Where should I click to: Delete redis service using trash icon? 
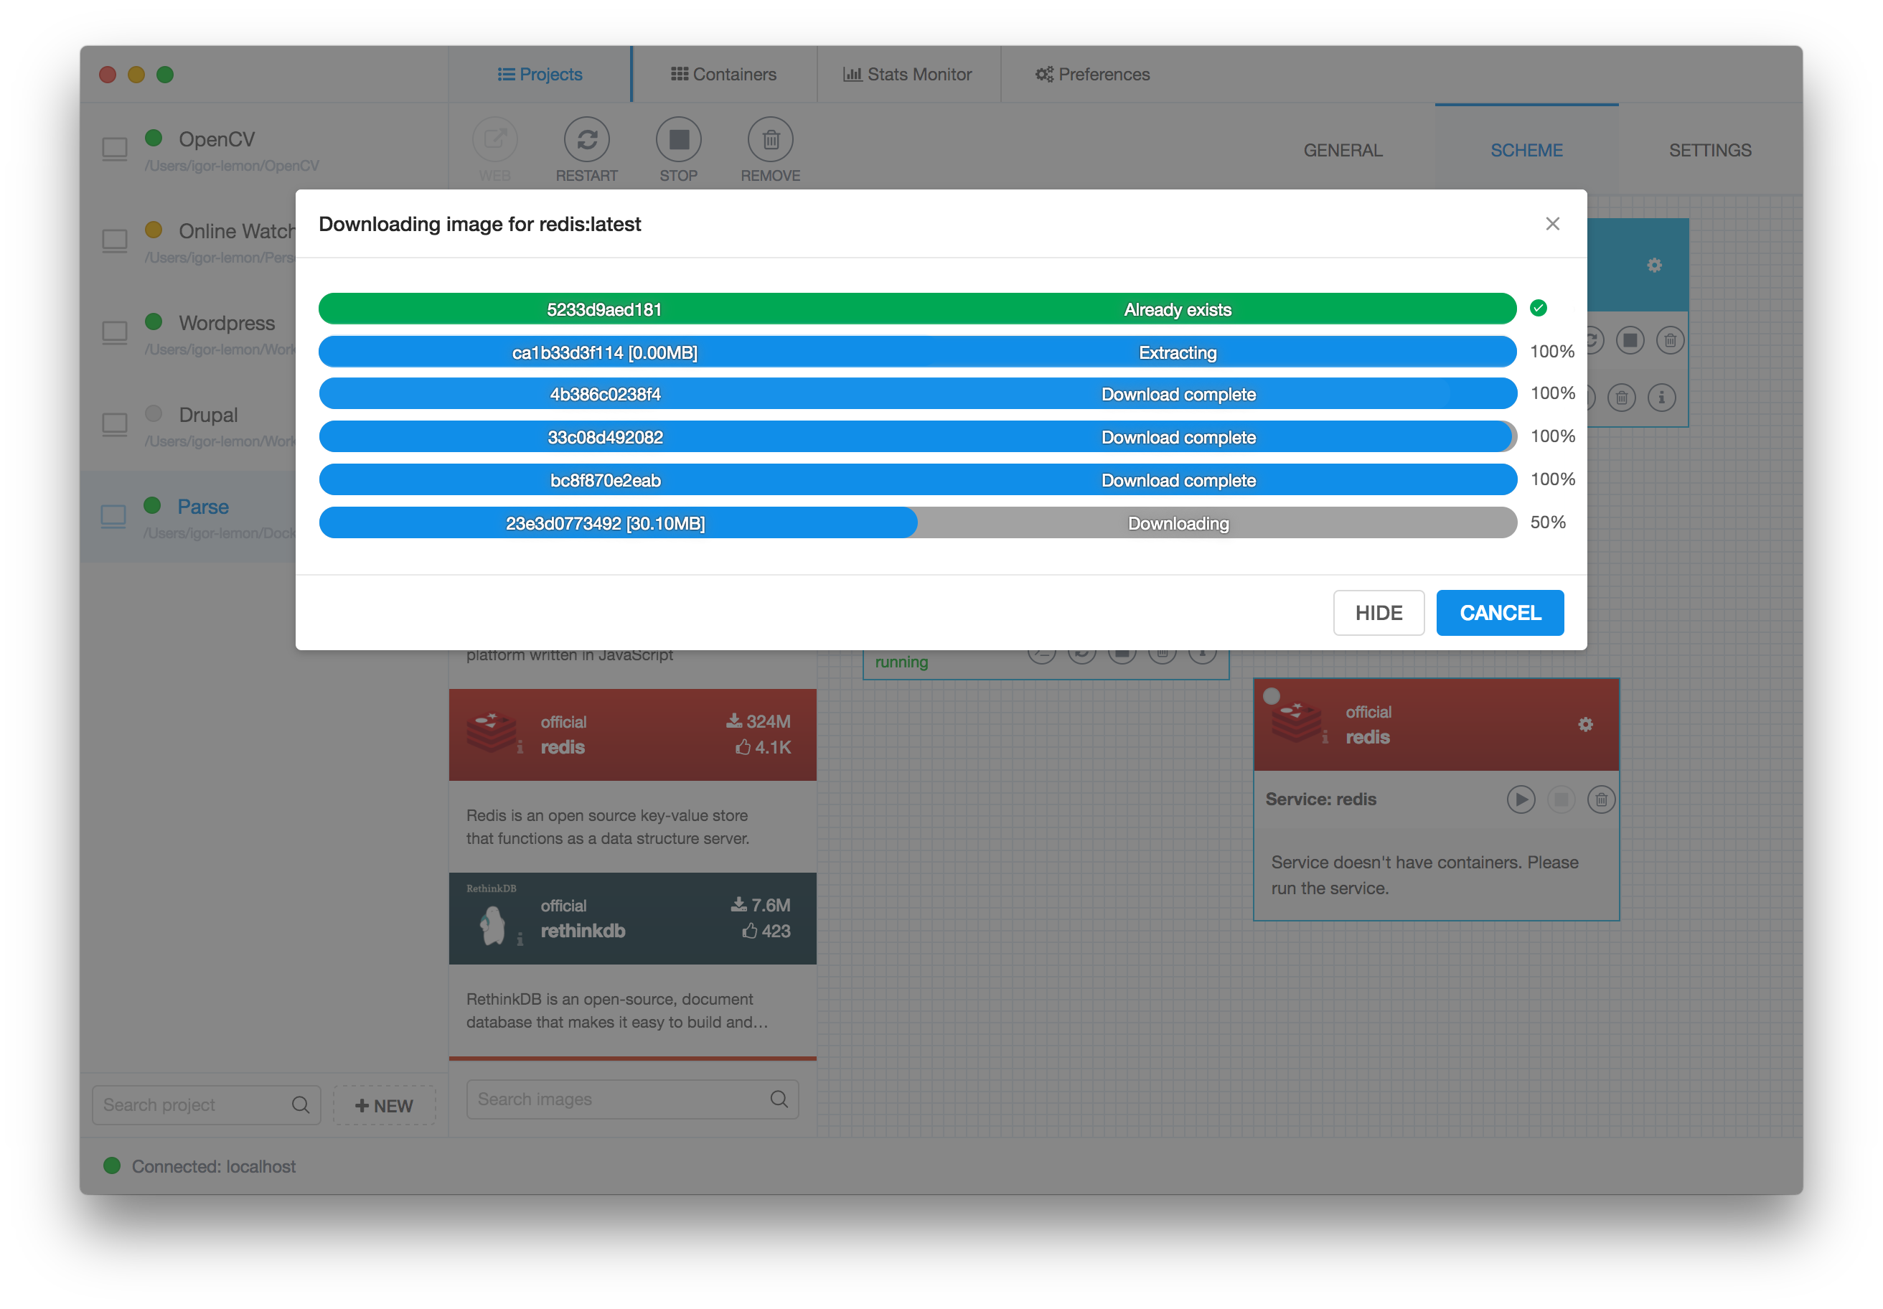click(x=1600, y=799)
